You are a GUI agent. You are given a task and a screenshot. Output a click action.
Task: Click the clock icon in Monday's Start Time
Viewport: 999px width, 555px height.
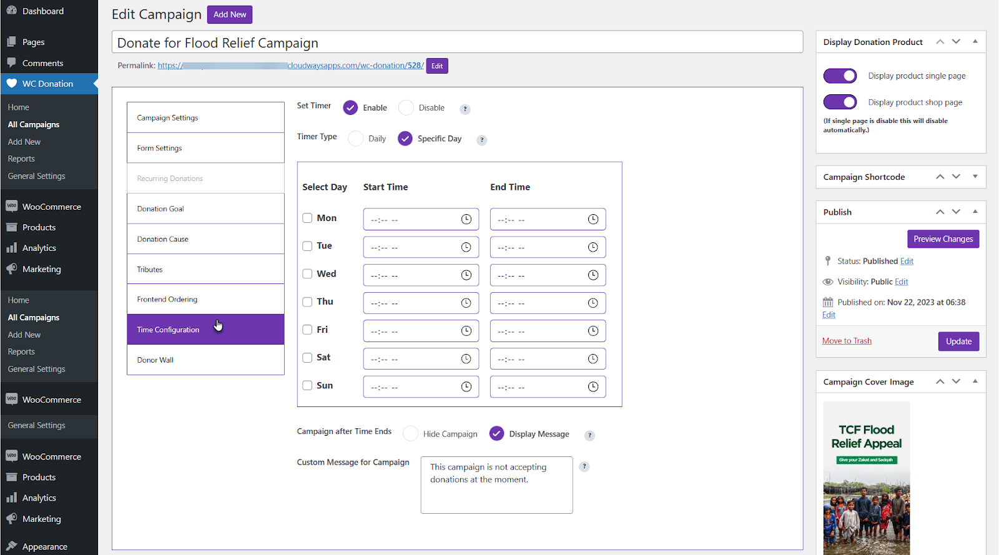click(x=466, y=219)
